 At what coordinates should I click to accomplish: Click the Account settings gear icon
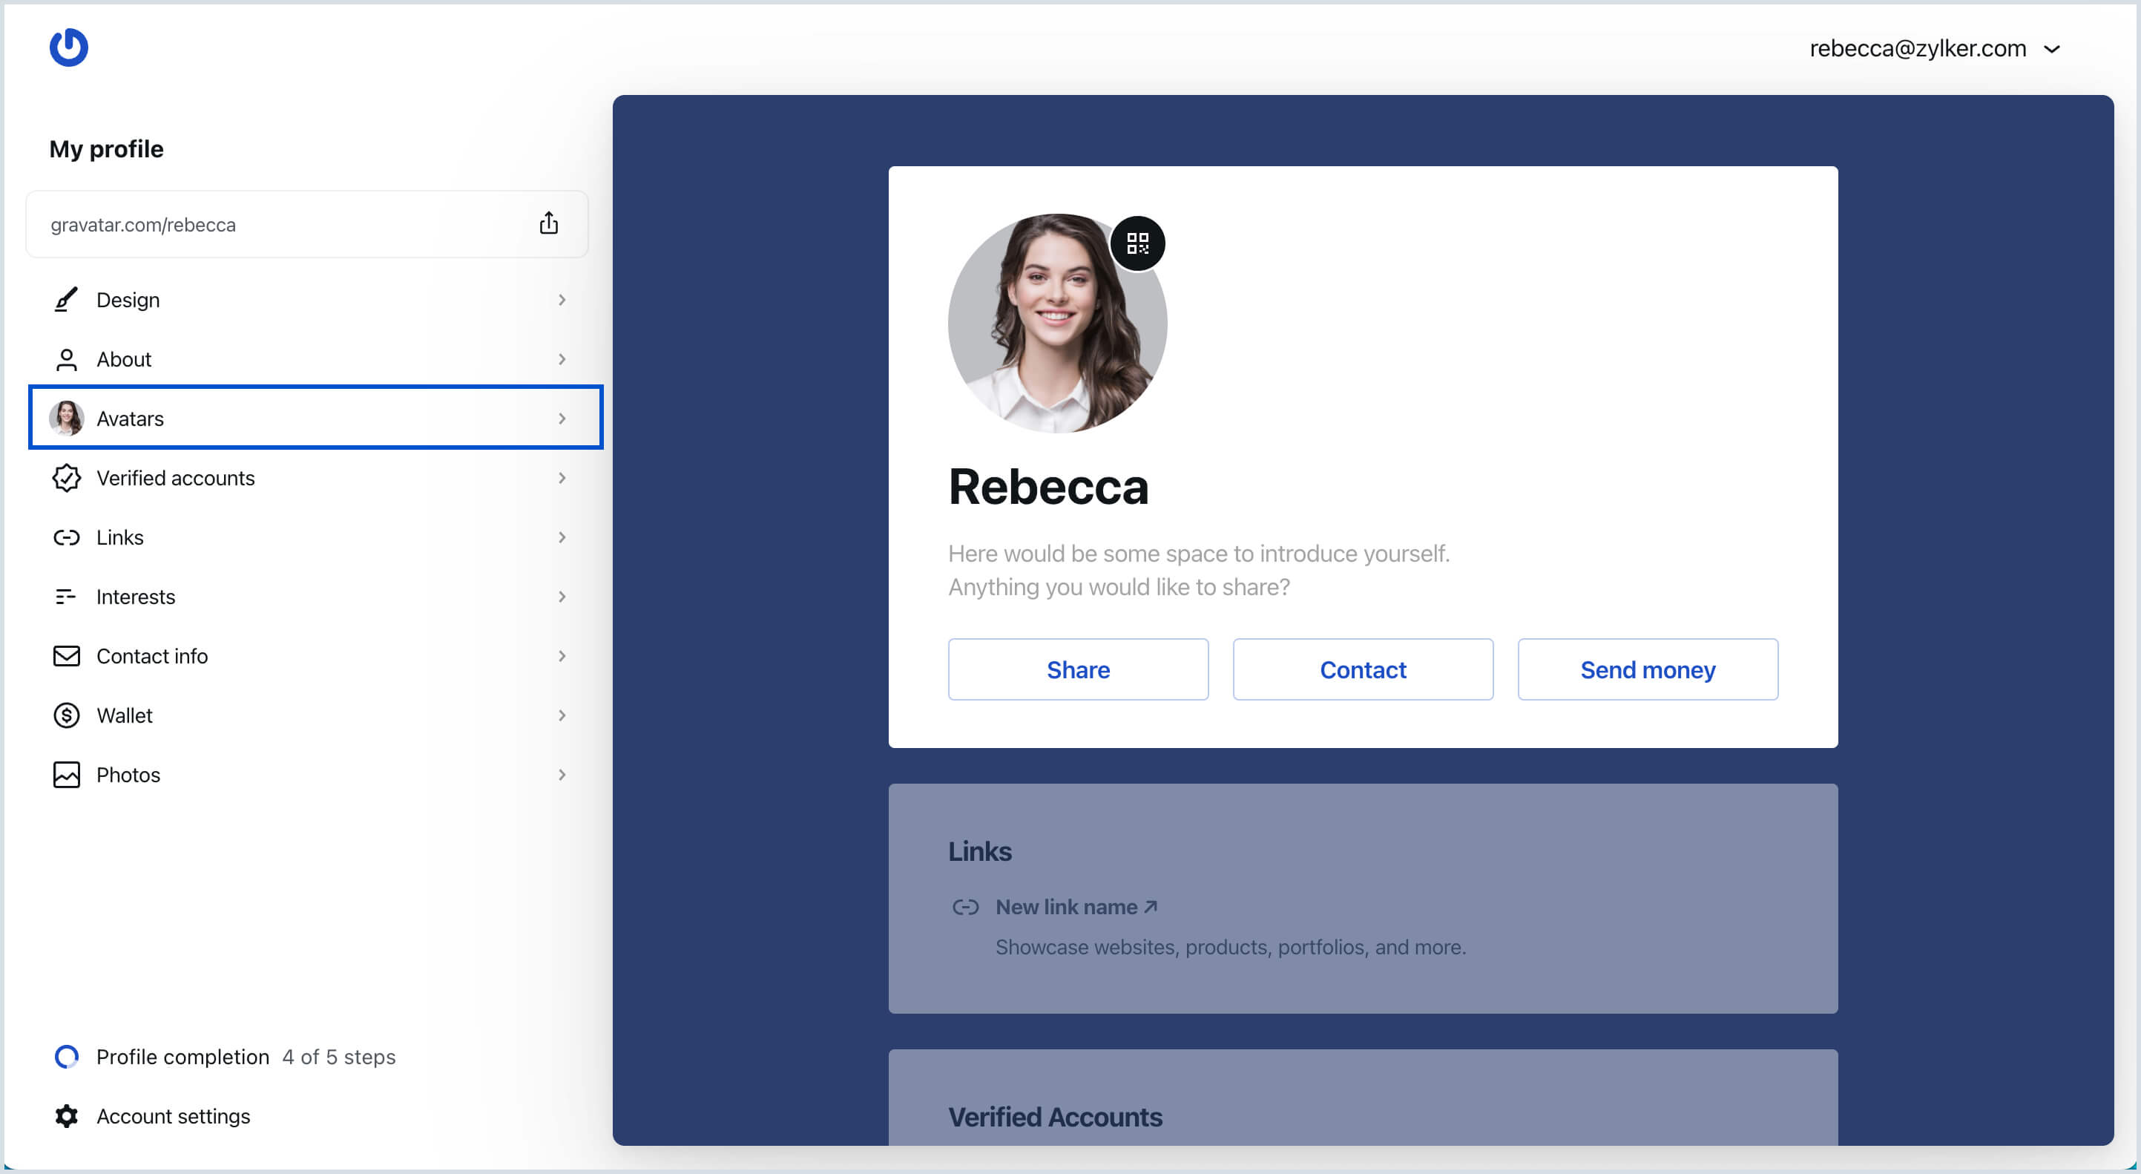click(x=66, y=1116)
